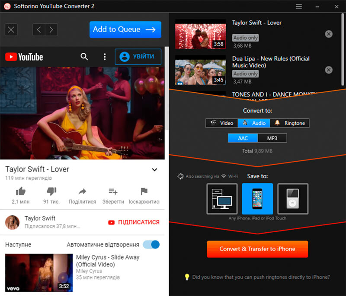Click the УВІЙТИ sign-in button
The height and width of the screenshot is (296, 346).
[x=138, y=57]
